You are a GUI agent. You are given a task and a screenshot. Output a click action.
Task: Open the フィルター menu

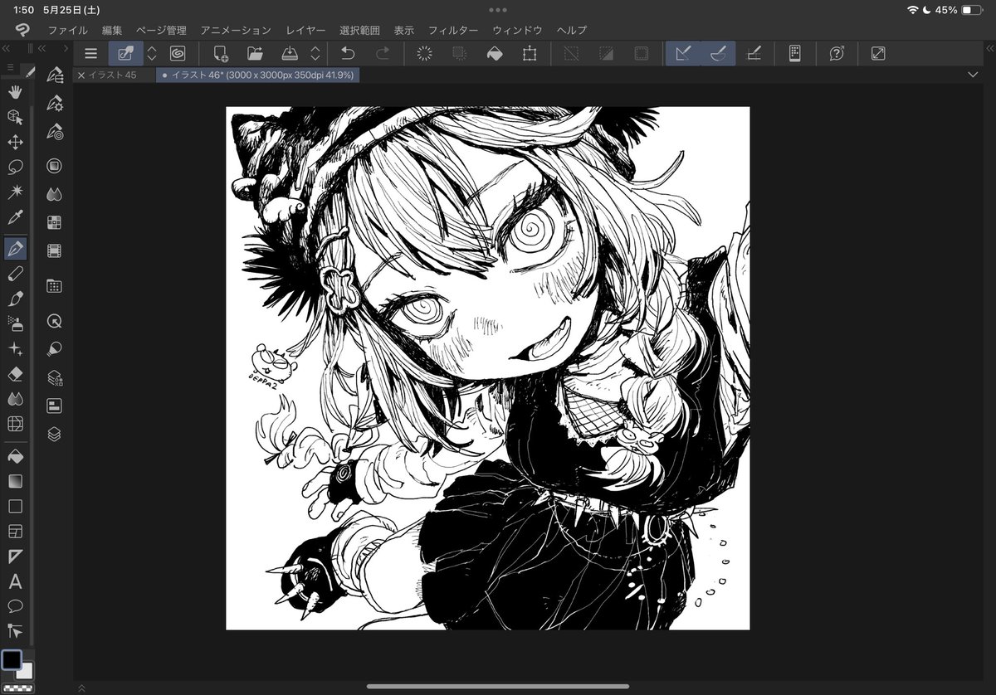coord(453,29)
